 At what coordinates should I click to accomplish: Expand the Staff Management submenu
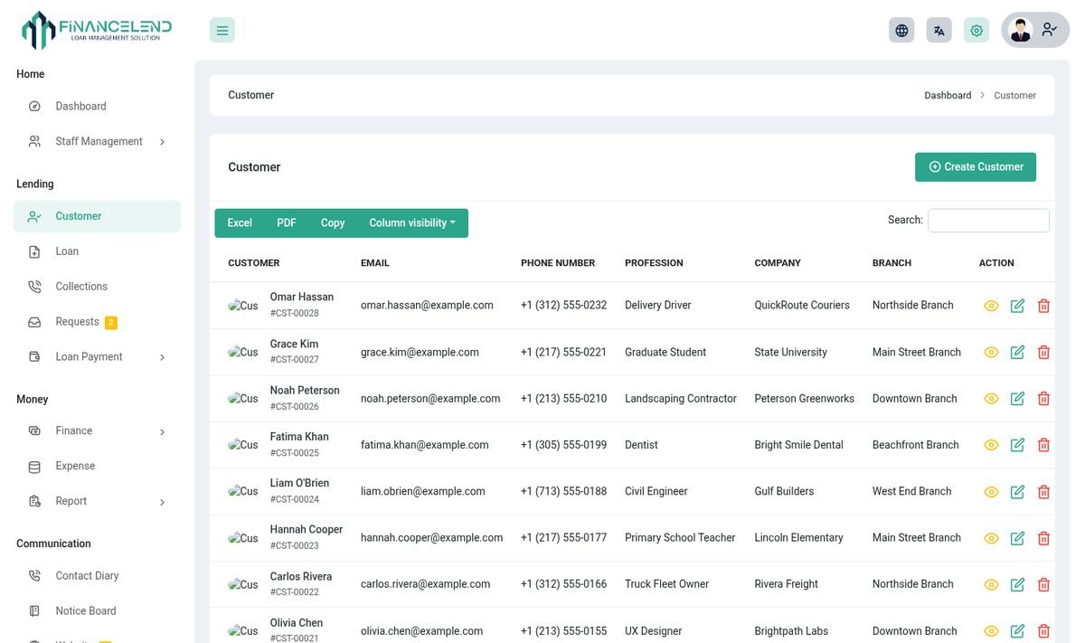97,141
